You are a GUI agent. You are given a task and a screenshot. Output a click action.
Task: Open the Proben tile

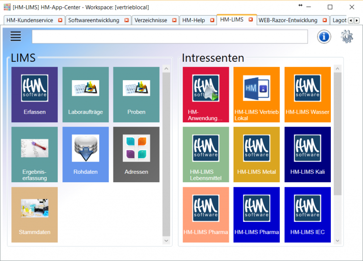pyautogui.click(x=136, y=94)
